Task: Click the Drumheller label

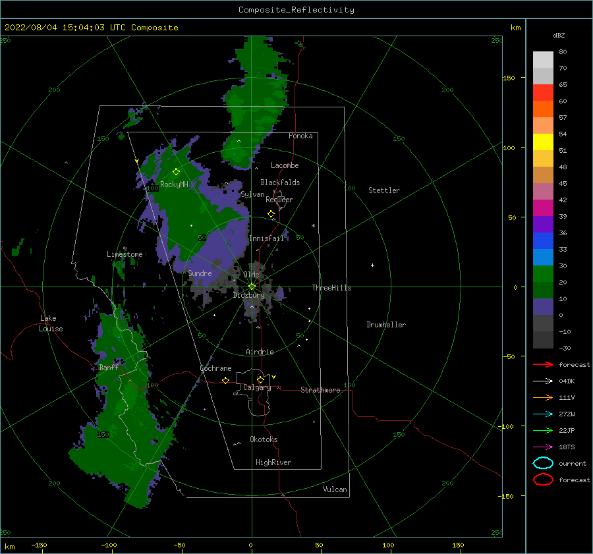Action: pos(386,325)
